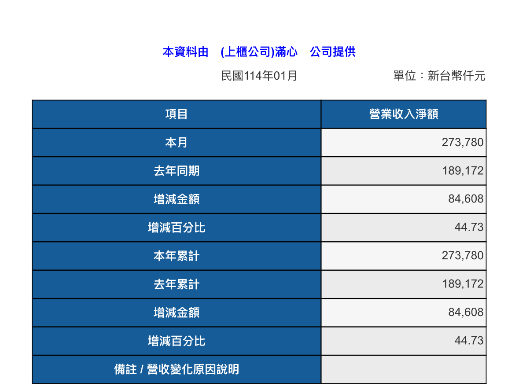
Task: Select the date text 民國114年01月
Action: pos(259,76)
